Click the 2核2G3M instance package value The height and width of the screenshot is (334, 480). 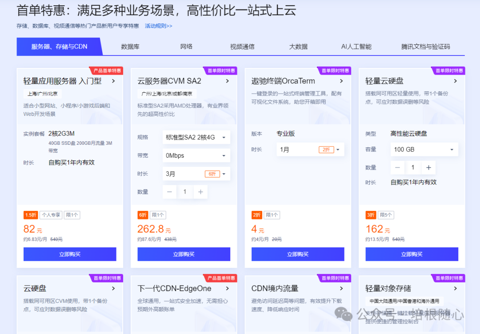[x=61, y=134]
